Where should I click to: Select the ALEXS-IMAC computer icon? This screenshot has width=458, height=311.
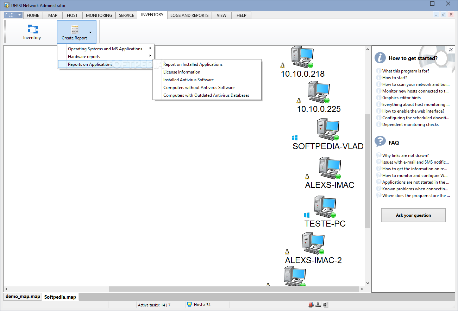[330, 168]
